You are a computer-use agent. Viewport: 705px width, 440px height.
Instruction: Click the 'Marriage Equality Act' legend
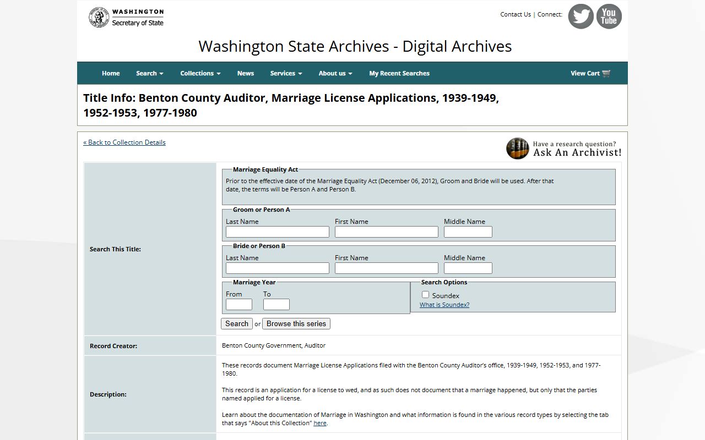tap(265, 169)
